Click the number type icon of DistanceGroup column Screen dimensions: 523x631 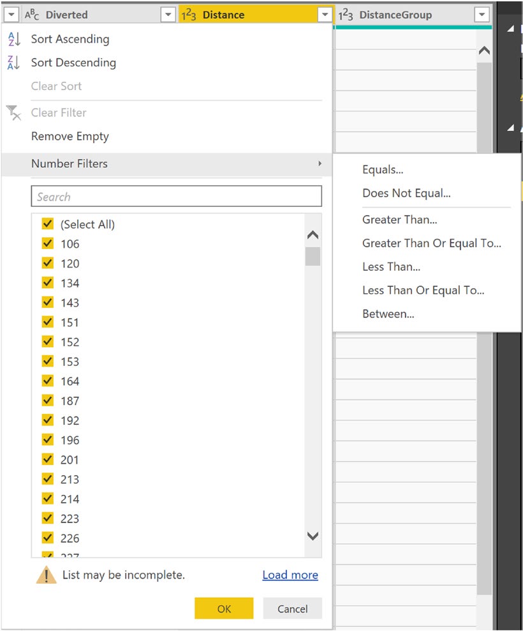345,15
